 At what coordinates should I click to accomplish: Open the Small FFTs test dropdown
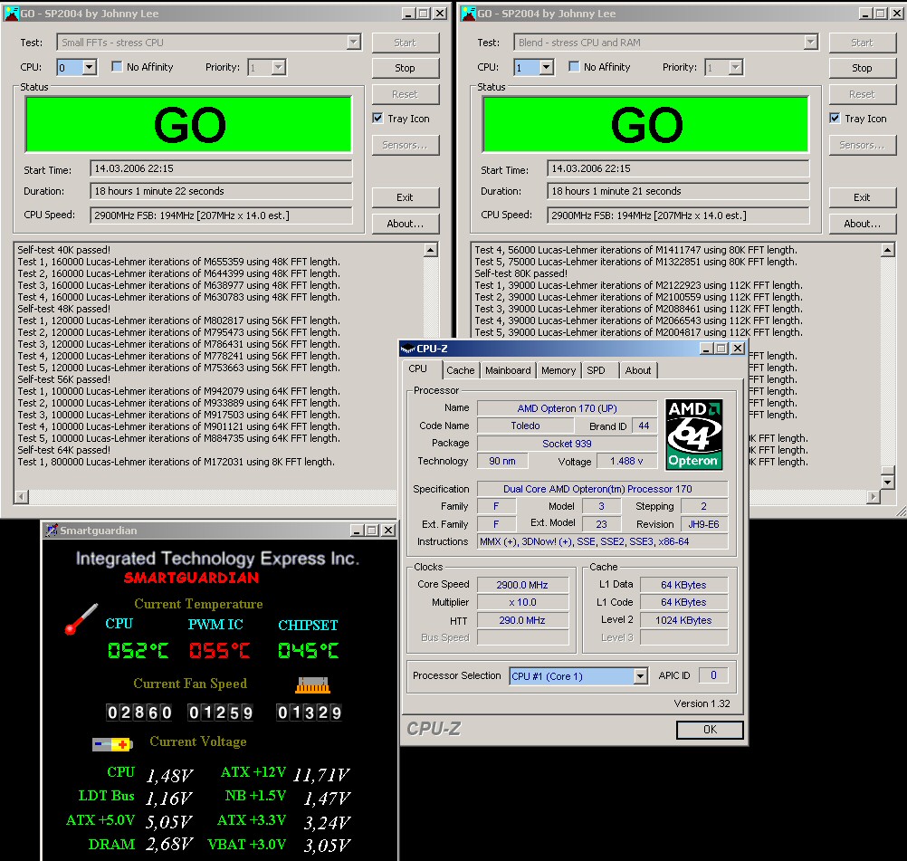[x=353, y=43]
